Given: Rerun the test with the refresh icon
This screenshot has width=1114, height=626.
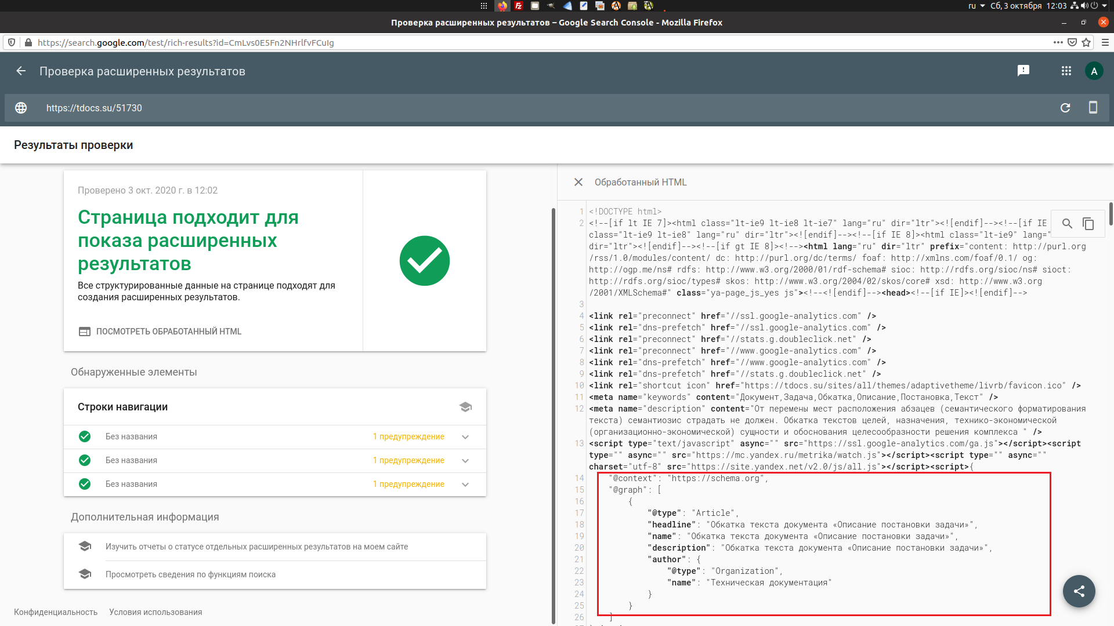Looking at the screenshot, I should click(1065, 108).
